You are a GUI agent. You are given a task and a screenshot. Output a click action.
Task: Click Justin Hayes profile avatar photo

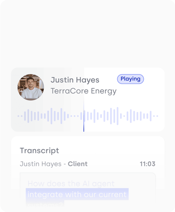(x=31, y=87)
